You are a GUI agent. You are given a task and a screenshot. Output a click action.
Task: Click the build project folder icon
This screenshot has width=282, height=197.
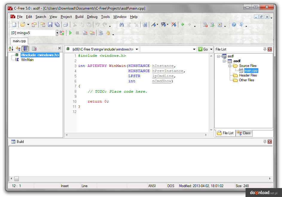pos(92,33)
